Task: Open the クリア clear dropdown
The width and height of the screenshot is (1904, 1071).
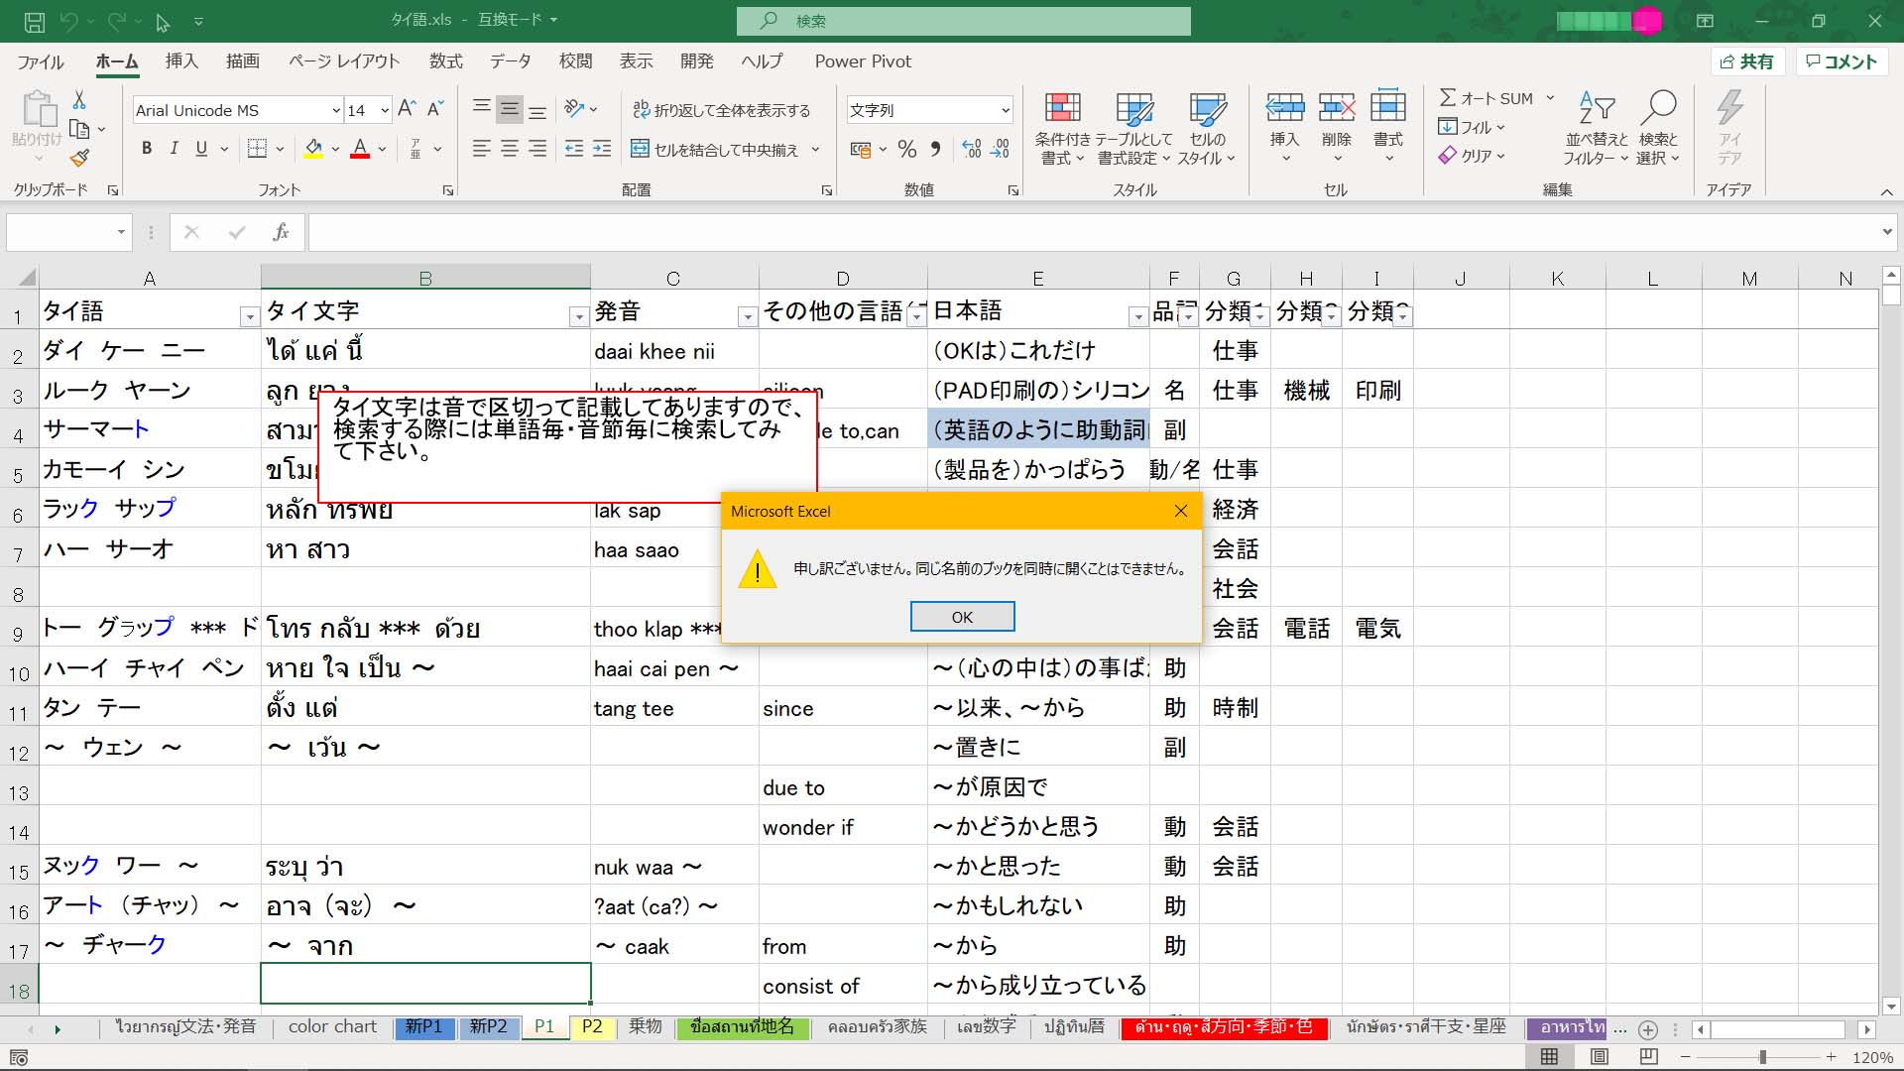Action: tap(1472, 156)
